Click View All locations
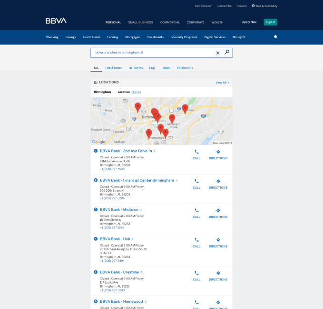This screenshot has height=309, width=323. (222, 82)
